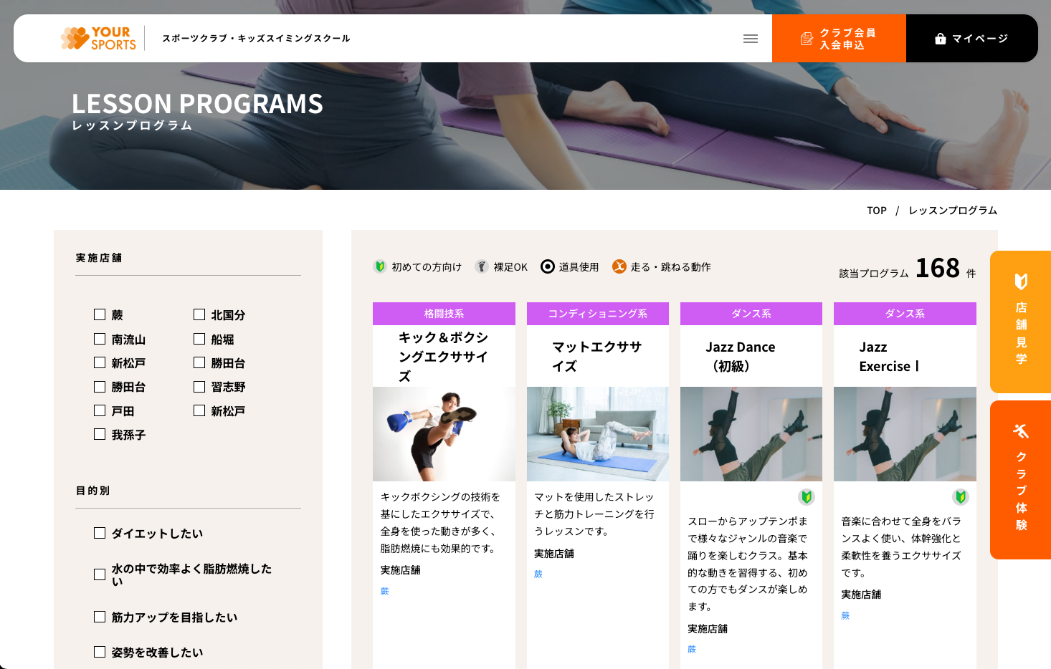The height and width of the screenshot is (669, 1051).
Task: Go to TOP via breadcrumb
Action: click(x=877, y=211)
